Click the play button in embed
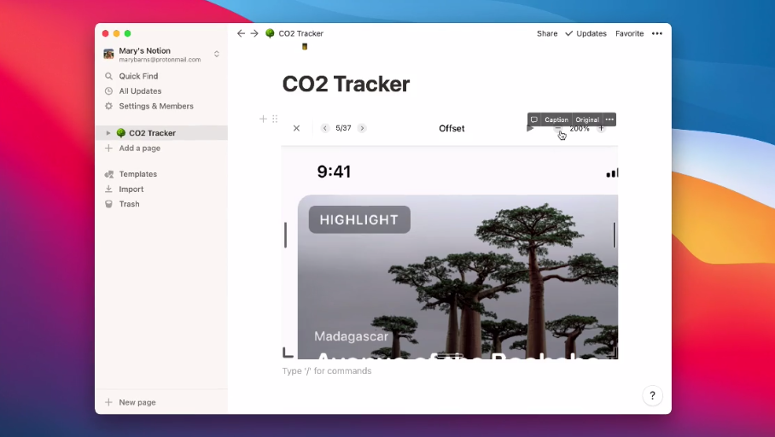Image resolution: width=775 pixels, height=437 pixels. [530, 129]
